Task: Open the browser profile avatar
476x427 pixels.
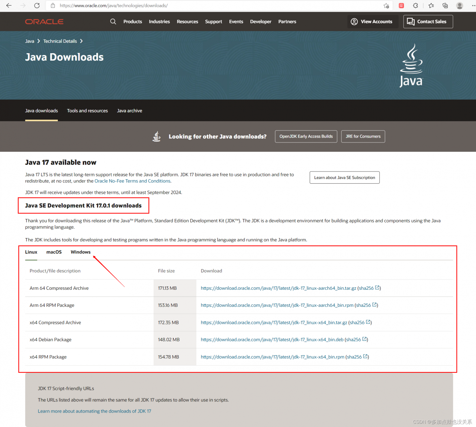Action: [460, 6]
